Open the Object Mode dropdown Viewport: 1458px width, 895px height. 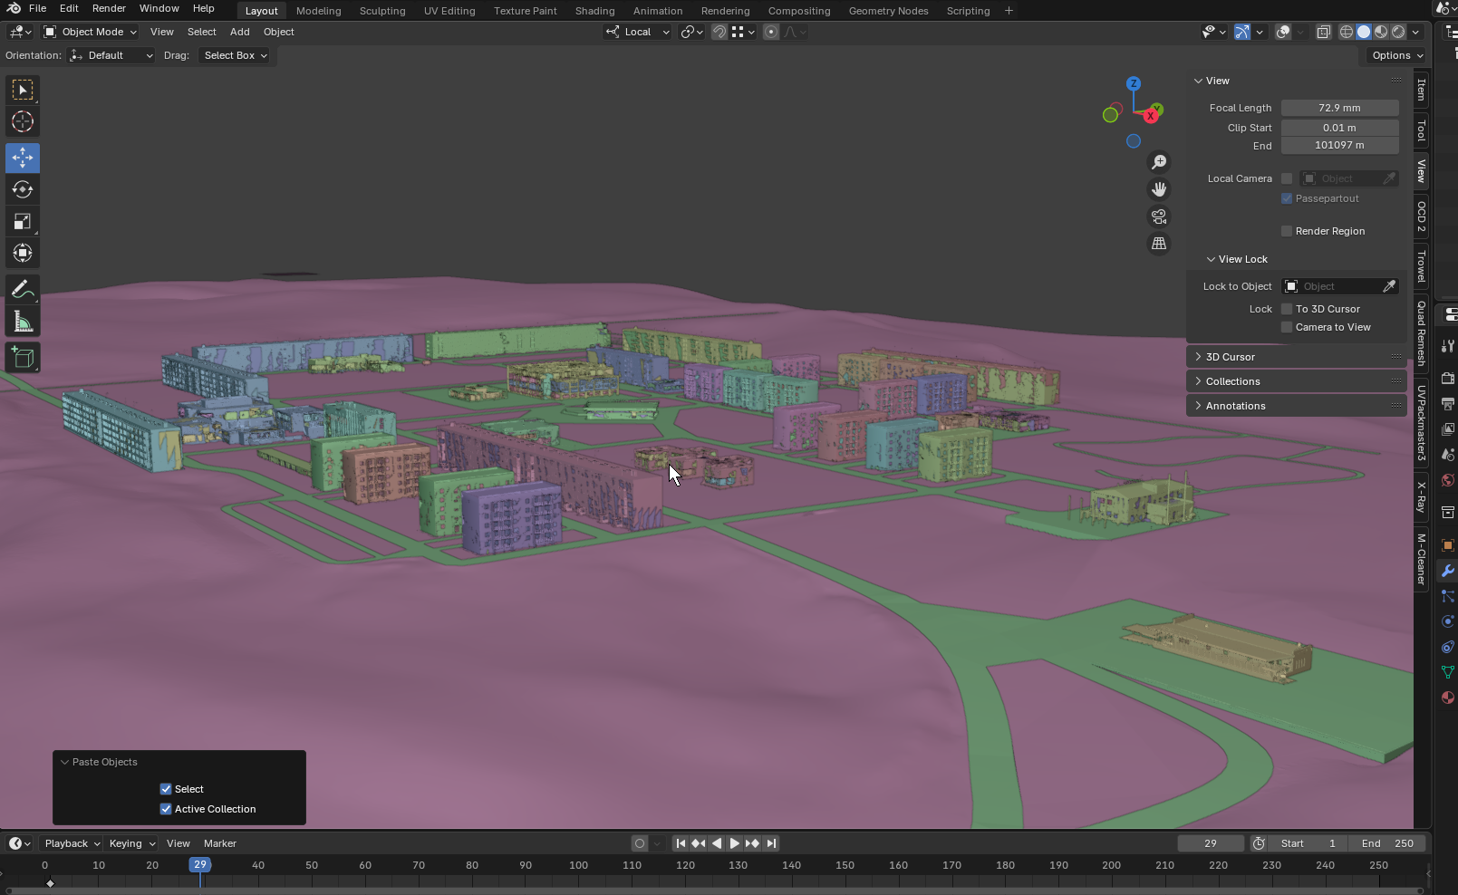(x=91, y=32)
